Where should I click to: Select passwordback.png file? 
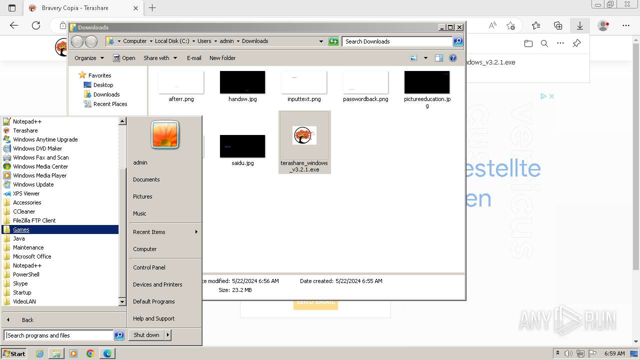click(365, 86)
